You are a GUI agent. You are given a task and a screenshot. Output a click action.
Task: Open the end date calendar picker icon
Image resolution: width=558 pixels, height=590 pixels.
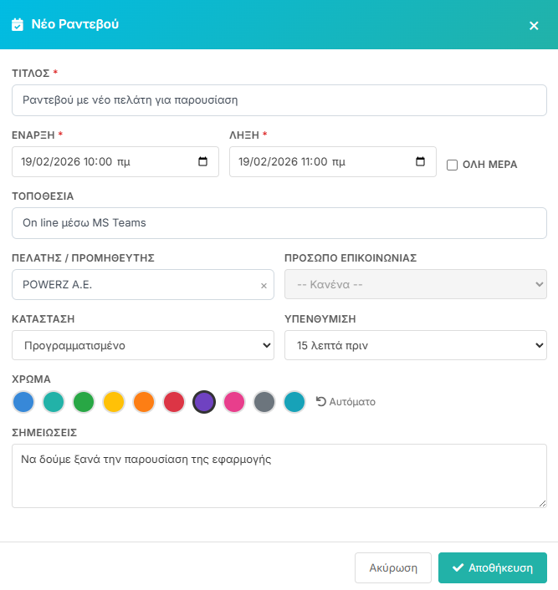click(x=420, y=162)
